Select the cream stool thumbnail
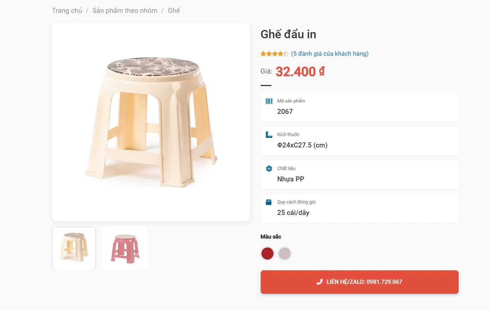490x311 pixels. pyautogui.click(x=74, y=248)
